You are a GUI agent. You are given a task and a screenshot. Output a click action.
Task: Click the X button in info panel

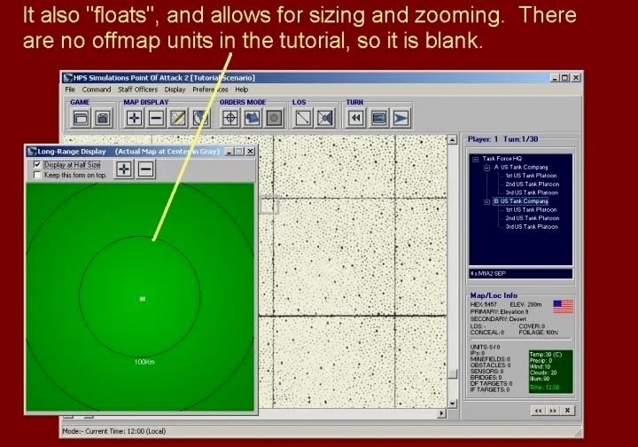tap(567, 411)
